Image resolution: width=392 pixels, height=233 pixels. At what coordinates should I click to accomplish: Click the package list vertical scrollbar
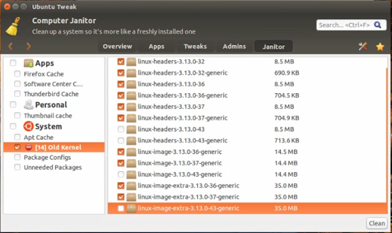pos(387,135)
